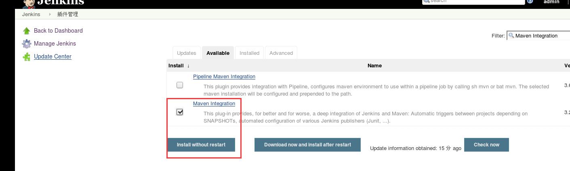Click the Maven Integration plugin description text
This screenshot has height=171, width=570.
coord(366,117)
